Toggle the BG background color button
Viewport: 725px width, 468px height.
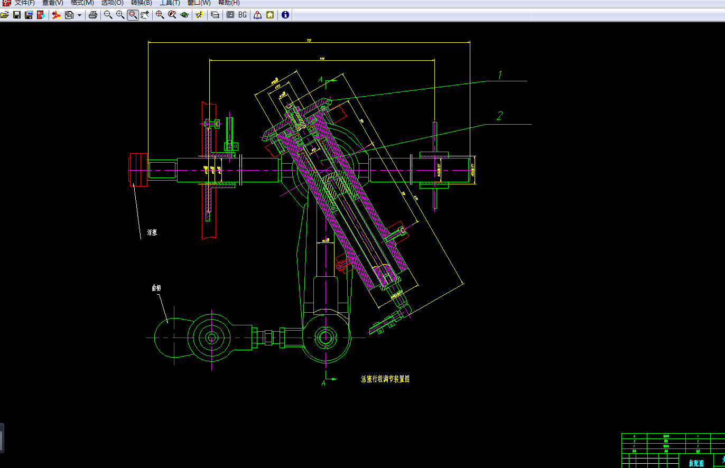(x=243, y=15)
